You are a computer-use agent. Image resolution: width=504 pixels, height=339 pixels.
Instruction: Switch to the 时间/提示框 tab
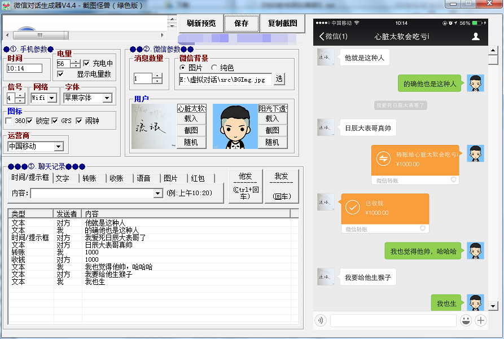(30, 177)
